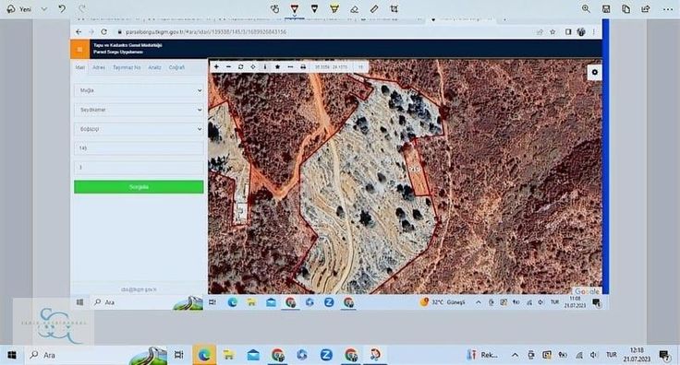Open the Muğla province dropdown
The height and width of the screenshot is (365, 680).
139,90
